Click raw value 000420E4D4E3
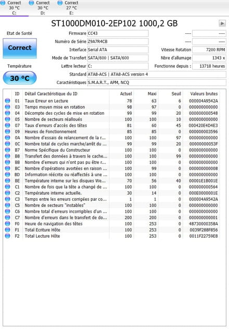Screen dimensions: 229x329 pyautogui.click(x=203, y=126)
